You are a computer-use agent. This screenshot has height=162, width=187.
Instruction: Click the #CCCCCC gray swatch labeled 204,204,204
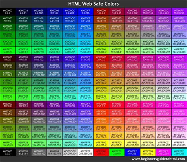(164, 89)
